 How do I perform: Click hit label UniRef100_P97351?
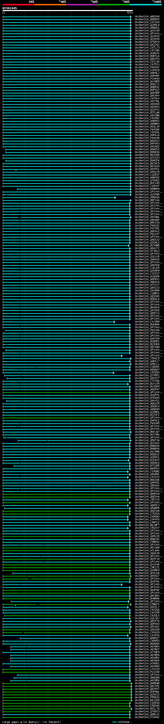(x=147, y=229)
